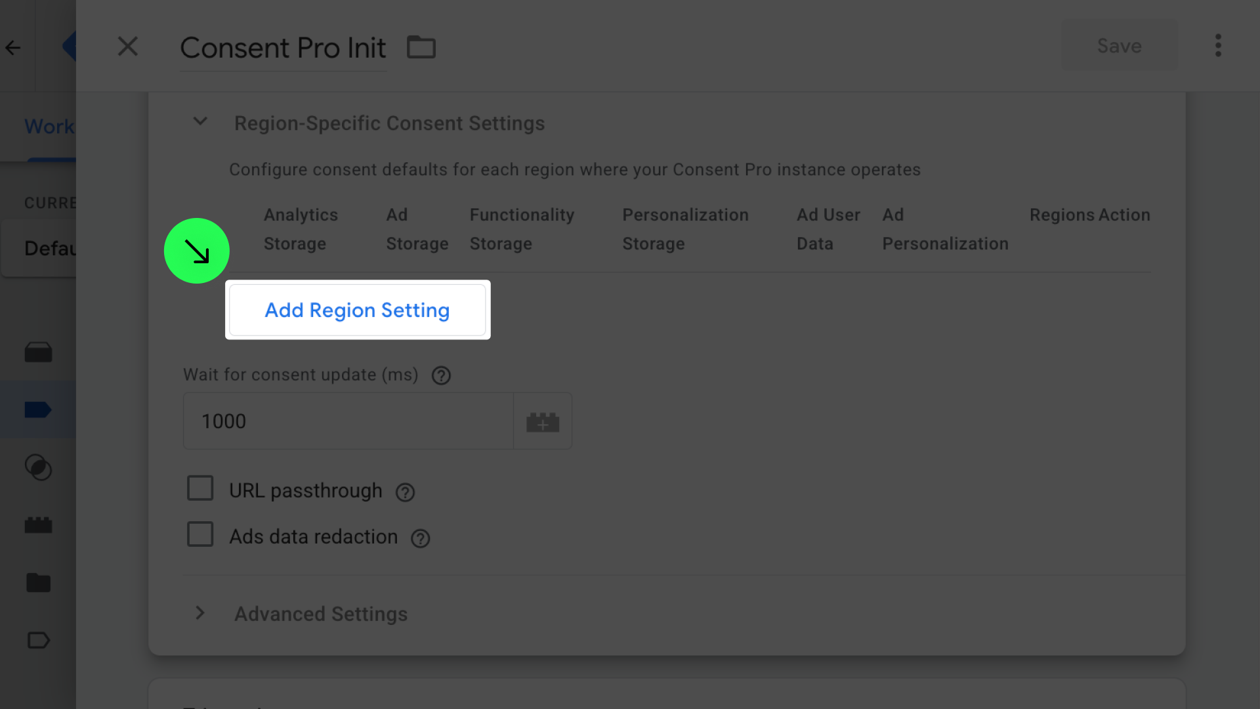The height and width of the screenshot is (709, 1260).
Task: Select the Analytics Storage column header
Action: [x=301, y=229]
